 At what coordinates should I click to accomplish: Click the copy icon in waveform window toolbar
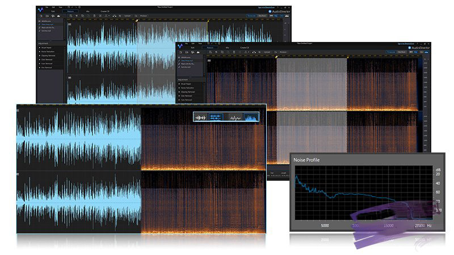coord(82,16)
